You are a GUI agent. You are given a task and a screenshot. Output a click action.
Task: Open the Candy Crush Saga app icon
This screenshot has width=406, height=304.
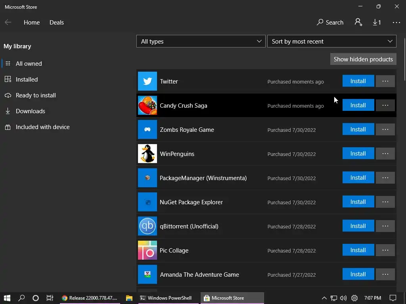[147, 105]
